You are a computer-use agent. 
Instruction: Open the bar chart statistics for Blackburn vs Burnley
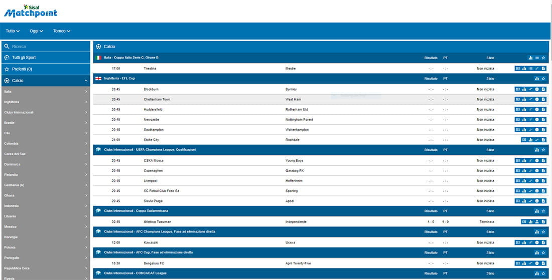[524, 89]
